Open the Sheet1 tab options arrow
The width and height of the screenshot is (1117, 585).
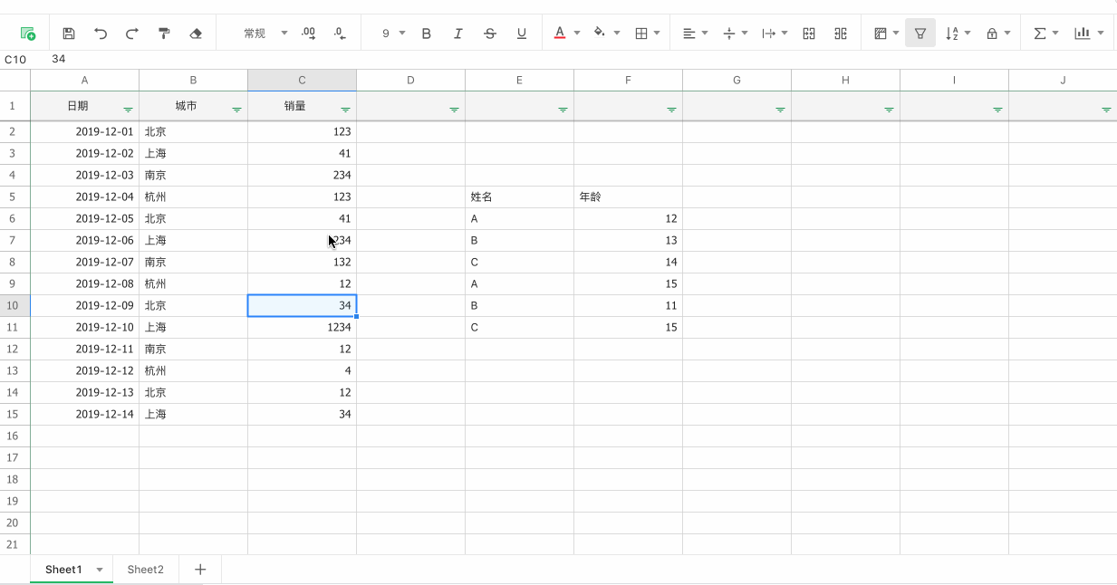[x=100, y=570]
